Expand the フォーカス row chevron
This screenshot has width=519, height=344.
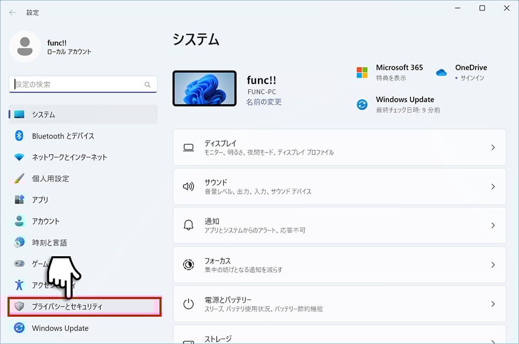493,264
